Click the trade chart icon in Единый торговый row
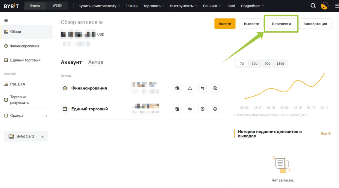The height and width of the screenshot is (188, 339). 215,109
